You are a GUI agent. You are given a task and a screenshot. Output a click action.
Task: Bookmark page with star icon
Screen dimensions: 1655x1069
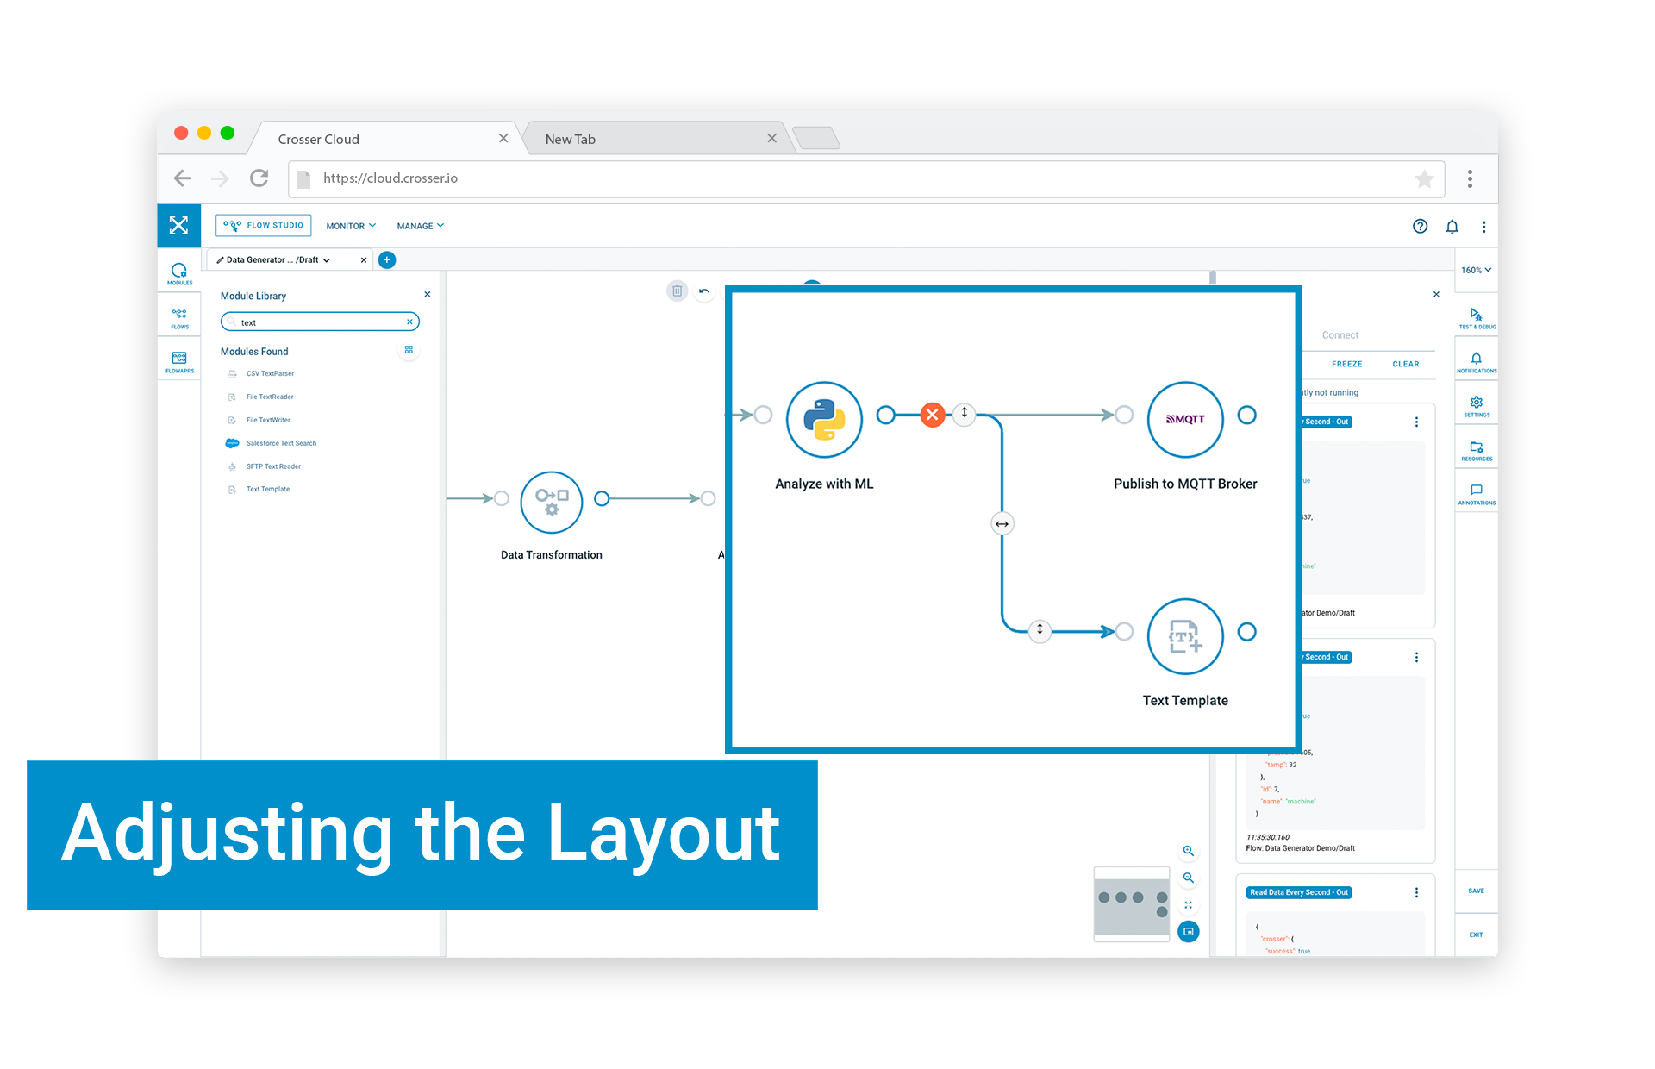(x=1424, y=178)
